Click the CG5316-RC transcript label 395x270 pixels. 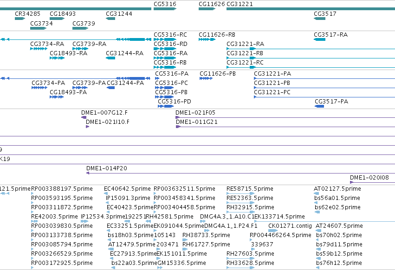tap(170, 35)
